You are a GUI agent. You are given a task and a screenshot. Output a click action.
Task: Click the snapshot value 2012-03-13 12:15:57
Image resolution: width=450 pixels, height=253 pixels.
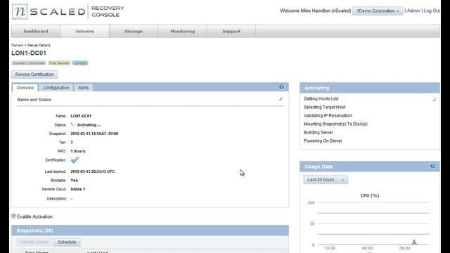(94, 134)
